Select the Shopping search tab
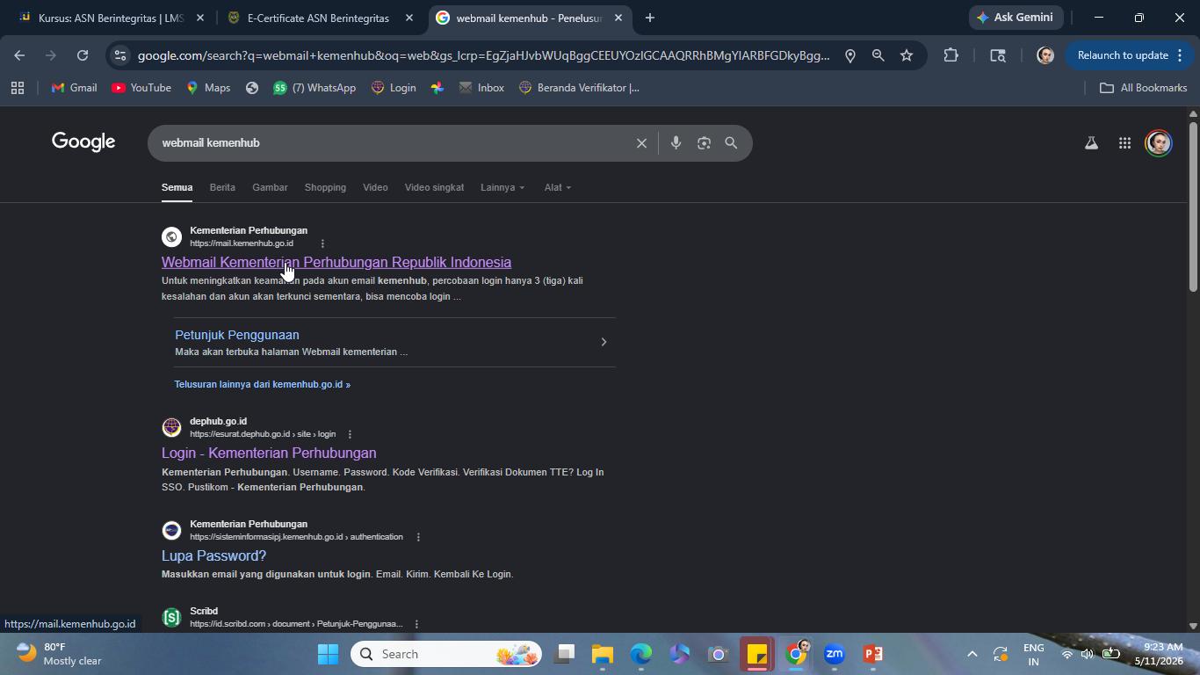This screenshot has width=1200, height=675. click(325, 187)
